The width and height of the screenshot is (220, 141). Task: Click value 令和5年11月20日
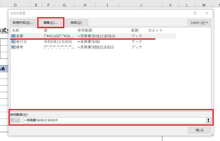58,41
